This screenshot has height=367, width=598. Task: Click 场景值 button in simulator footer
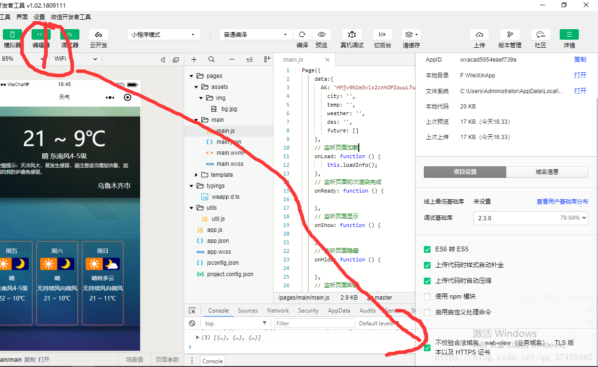[134, 359]
